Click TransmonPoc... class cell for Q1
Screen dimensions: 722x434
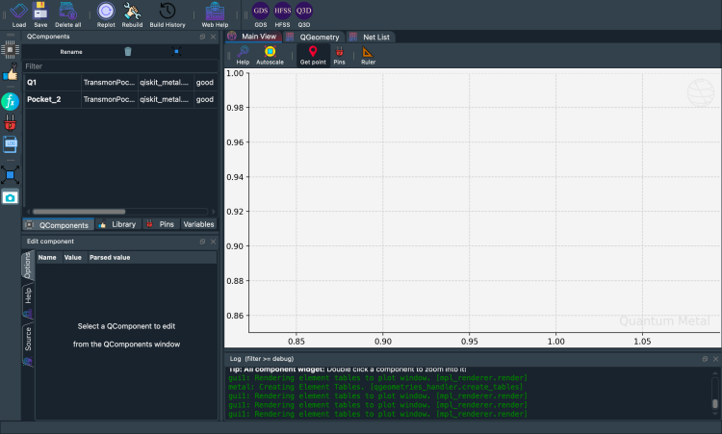click(109, 83)
